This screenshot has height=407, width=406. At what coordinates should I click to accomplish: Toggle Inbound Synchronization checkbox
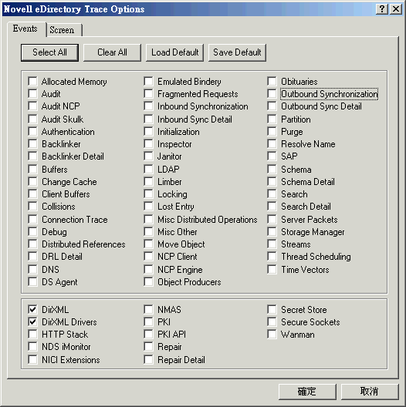pyautogui.click(x=148, y=106)
